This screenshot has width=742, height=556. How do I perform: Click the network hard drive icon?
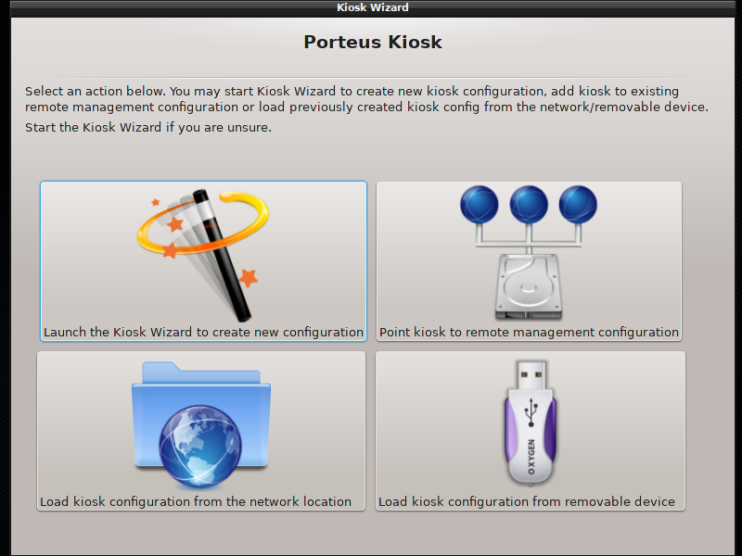(529, 252)
